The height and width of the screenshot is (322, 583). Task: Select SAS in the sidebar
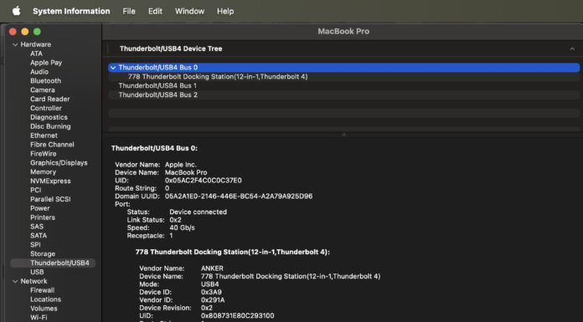pyautogui.click(x=37, y=227)
